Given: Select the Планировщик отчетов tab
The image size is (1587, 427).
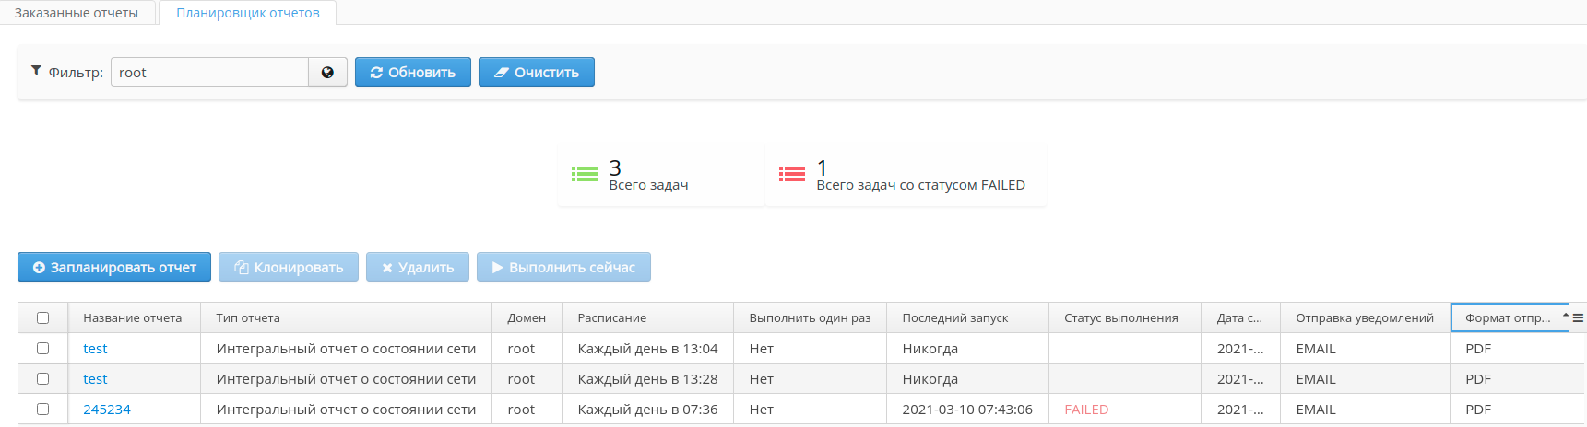Looking at the screenshot, I should [248, 13].
